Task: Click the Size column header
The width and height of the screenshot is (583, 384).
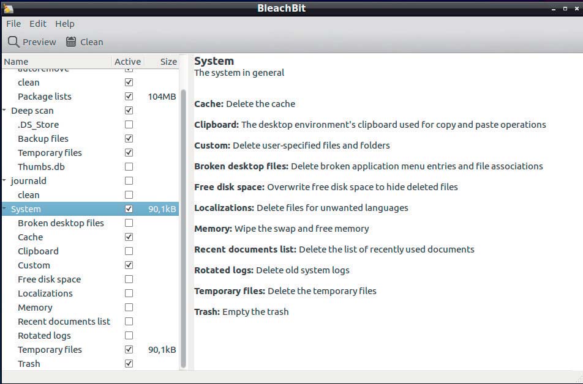Action: (x=162, y=62)
